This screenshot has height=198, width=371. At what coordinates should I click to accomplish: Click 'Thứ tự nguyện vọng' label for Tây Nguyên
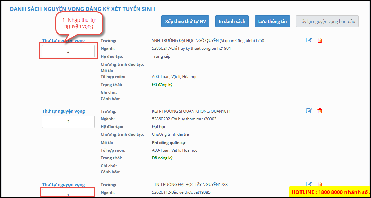tap(63, 185)
